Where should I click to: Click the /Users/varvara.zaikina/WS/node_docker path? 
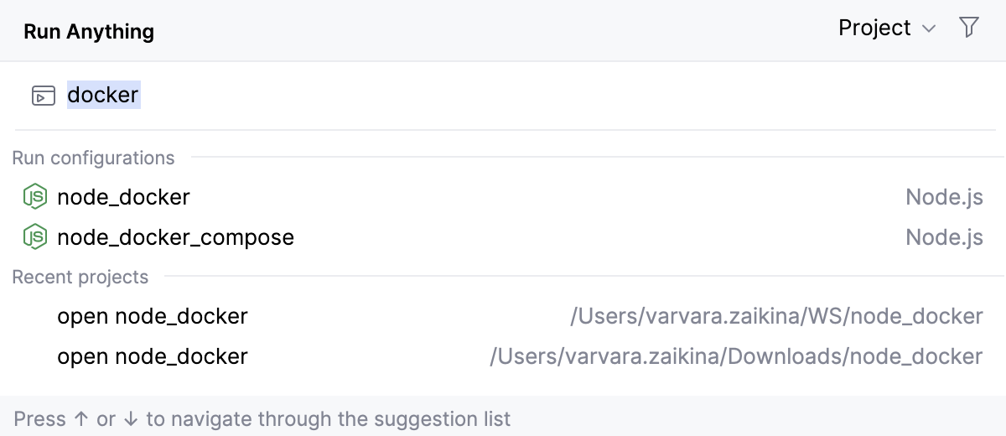pos(775,316)
